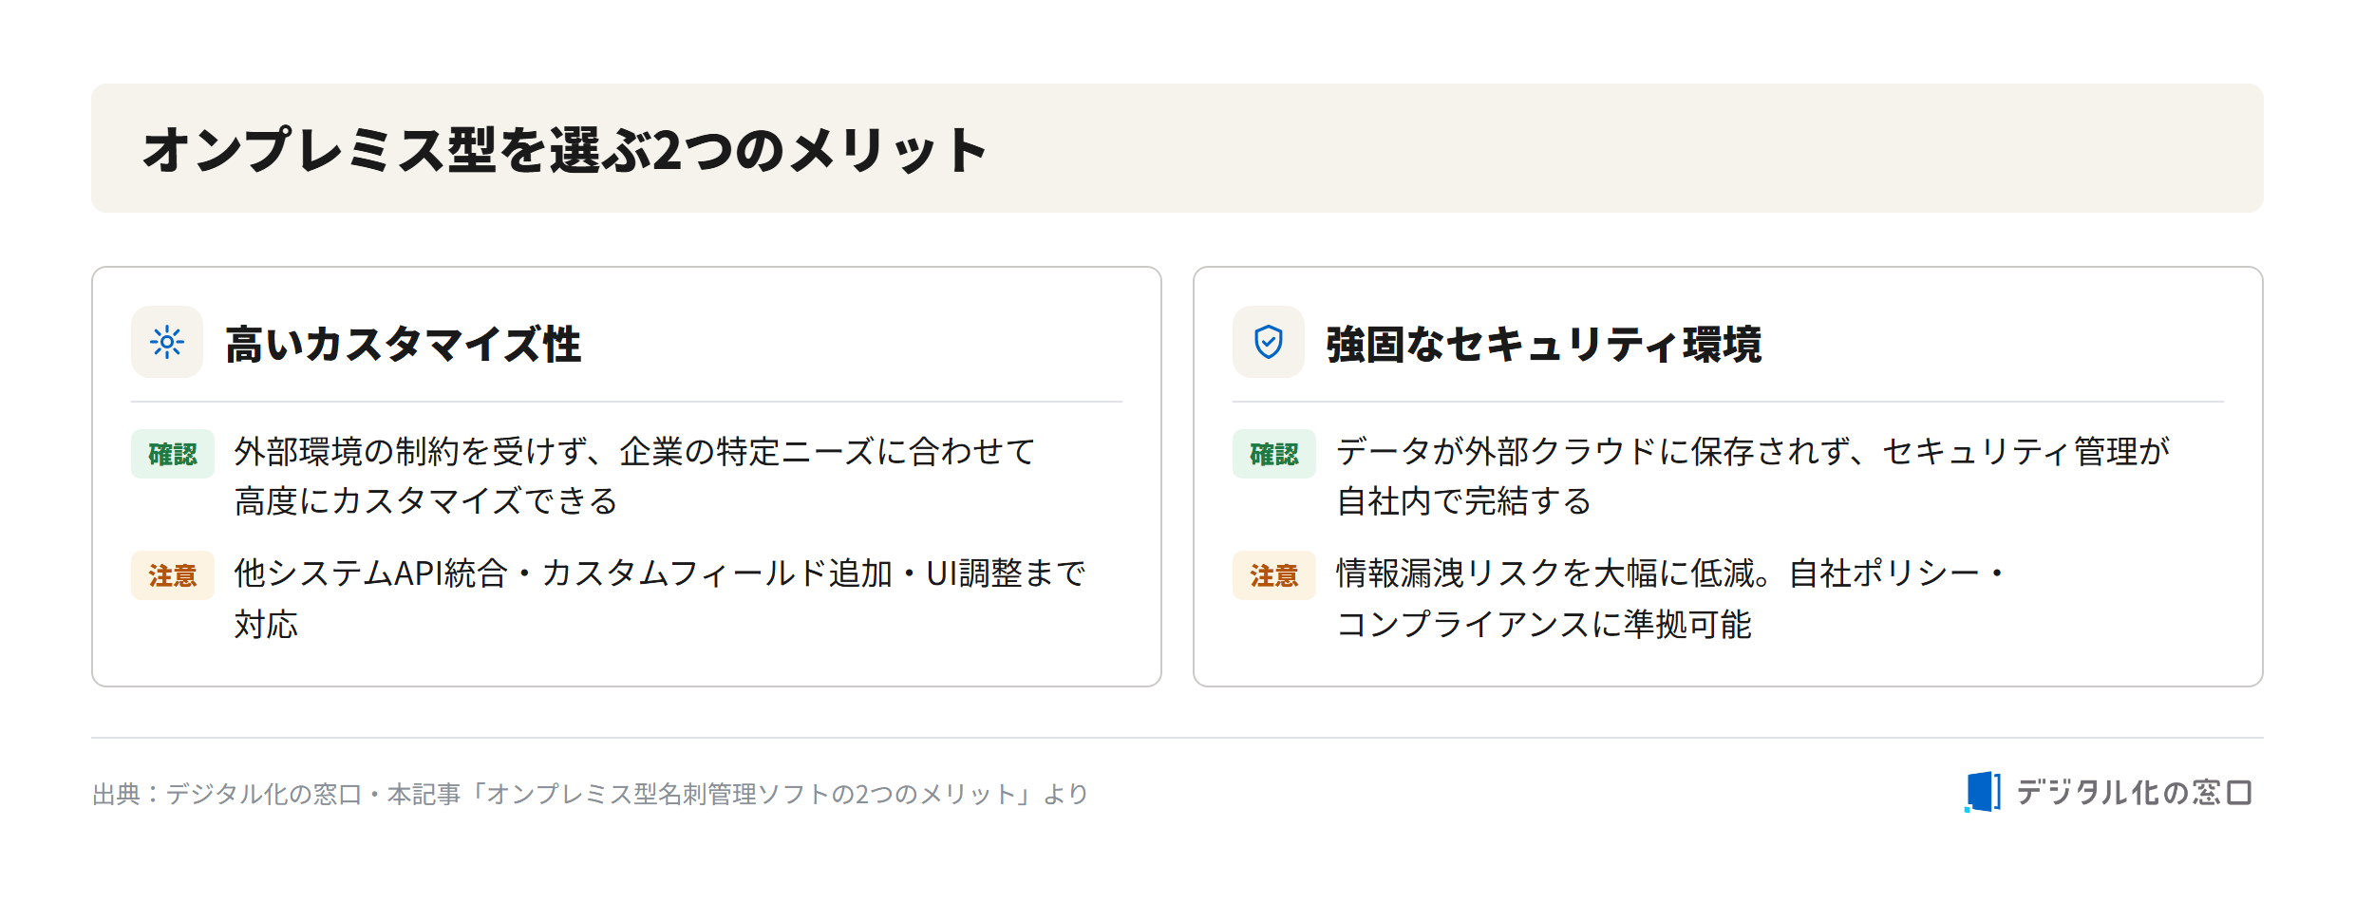Viewport: 2355px width, 902px height.
Task: Click the orange 注意 badge in security card
Action: click(x=1274, y=575)
